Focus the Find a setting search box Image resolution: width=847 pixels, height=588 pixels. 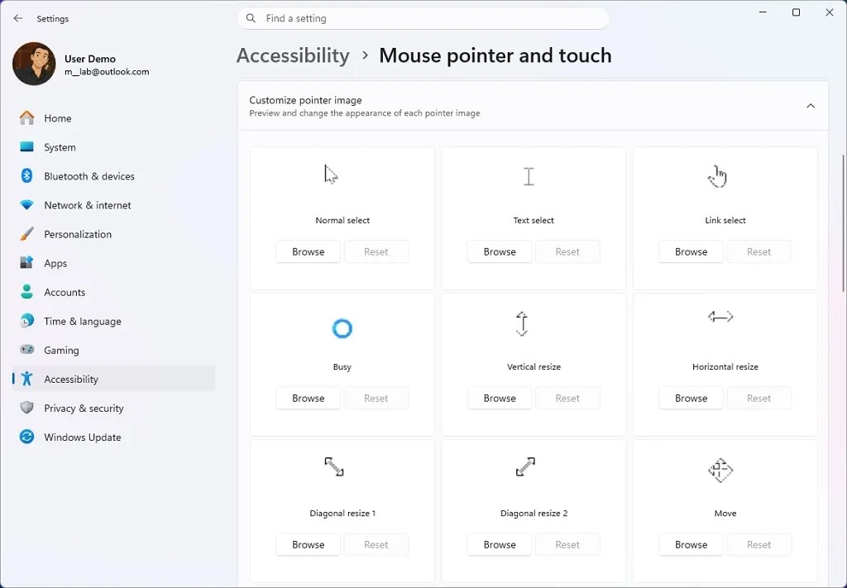tap(423, 18)
